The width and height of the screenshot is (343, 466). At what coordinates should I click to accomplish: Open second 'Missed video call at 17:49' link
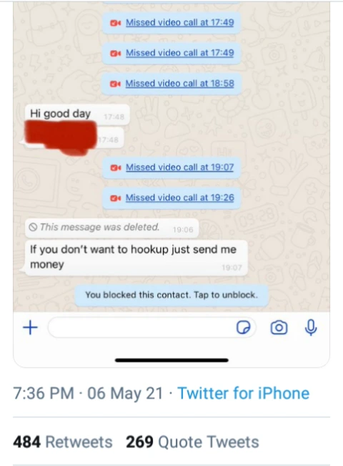[x=180, y=53]
